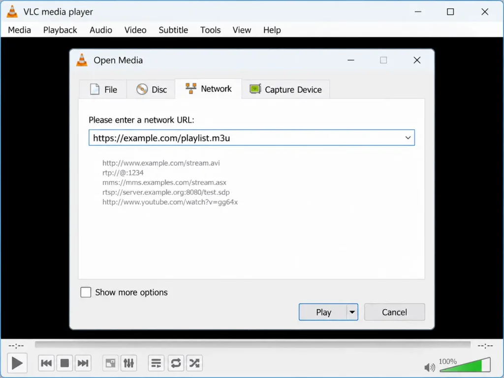Enable Show more options checkbox
This screenshot has width=504, height=378.
[86, 292]
